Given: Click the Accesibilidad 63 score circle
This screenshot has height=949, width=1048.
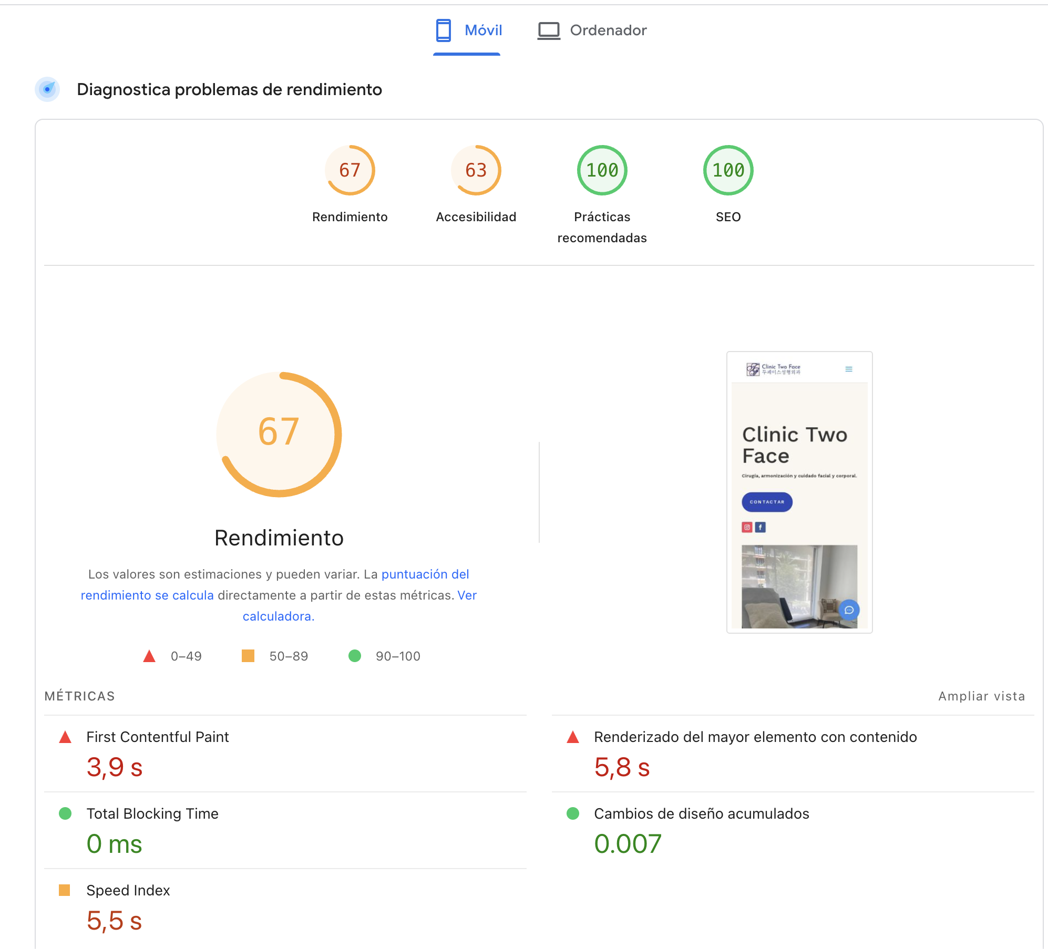Looking at the screenshot, I should [x=476, y=170].
